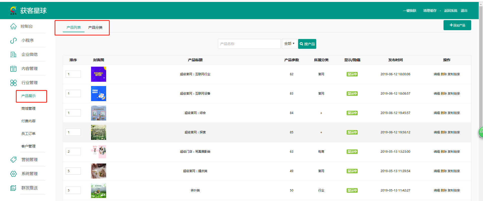Viewport: 483px width, 201px height.
Task: Open 小程序 via its sidebar icon
Action: [x=13, y=41]
